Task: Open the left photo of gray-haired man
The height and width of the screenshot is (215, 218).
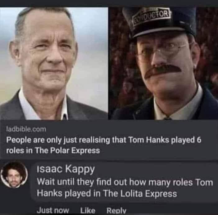Action: point(54,64)
